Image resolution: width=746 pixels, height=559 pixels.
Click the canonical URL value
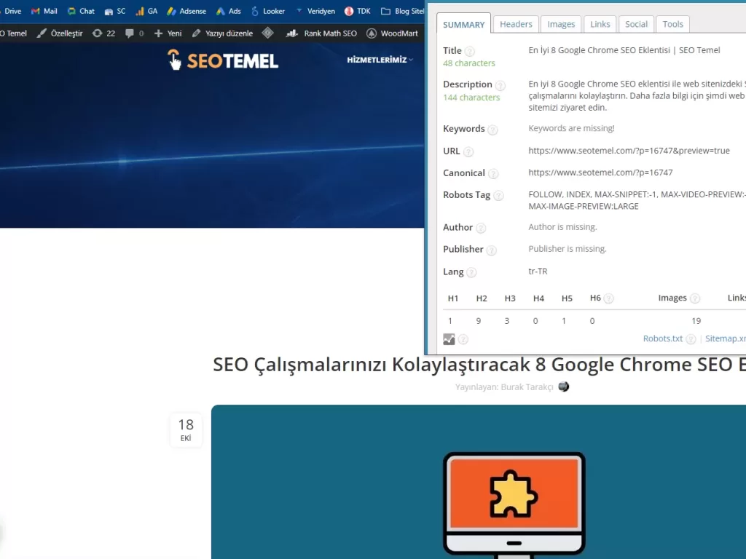click(x=600, y=173)
